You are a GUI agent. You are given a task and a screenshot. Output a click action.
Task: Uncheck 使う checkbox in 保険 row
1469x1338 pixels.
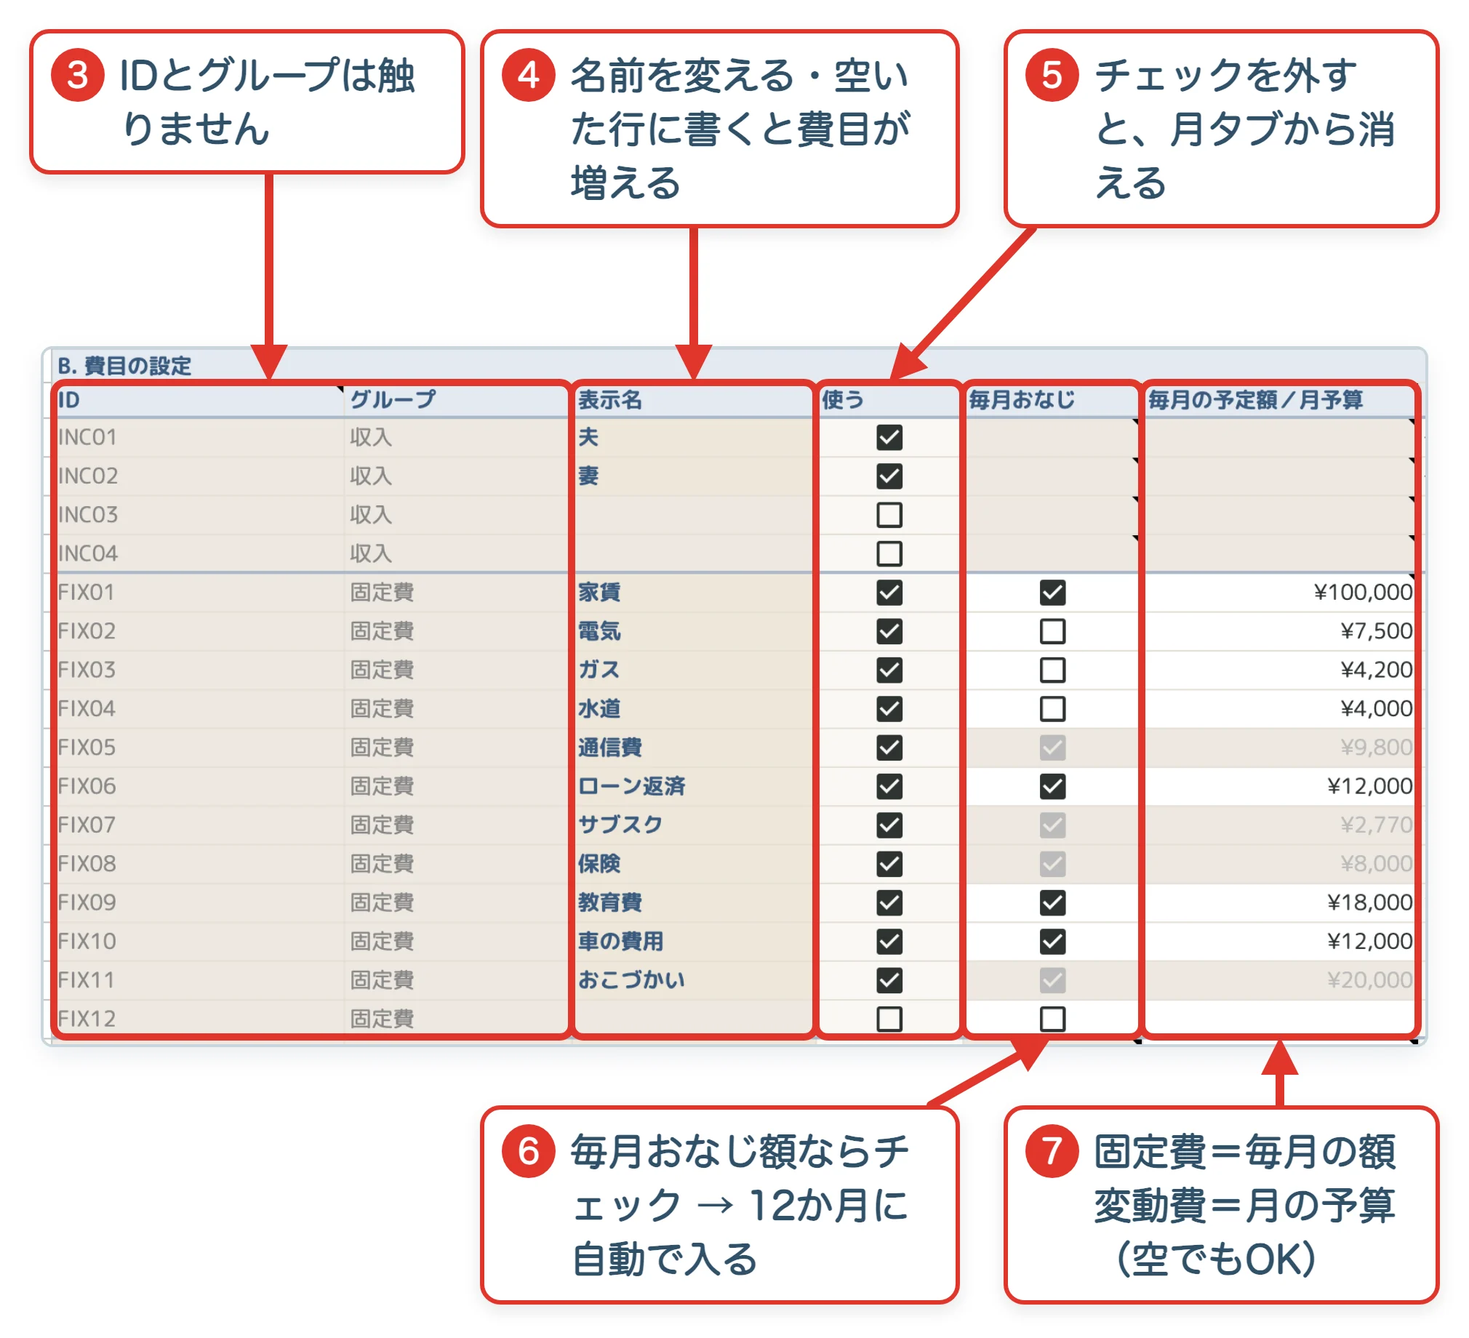pyautogui.click(x=889, y=864)
